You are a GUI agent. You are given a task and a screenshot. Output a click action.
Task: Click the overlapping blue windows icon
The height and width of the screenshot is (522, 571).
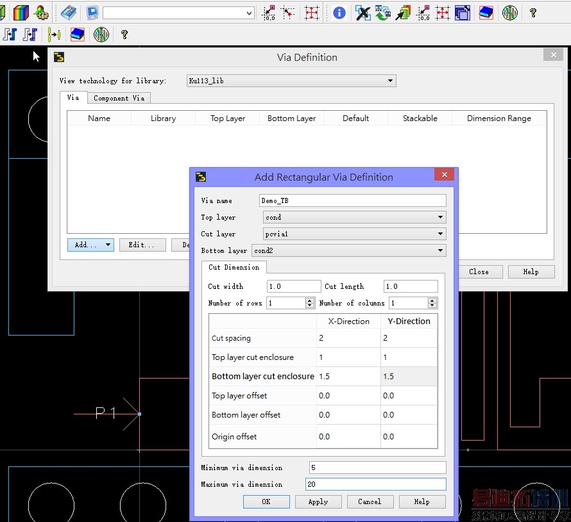[x=463, y=12]
